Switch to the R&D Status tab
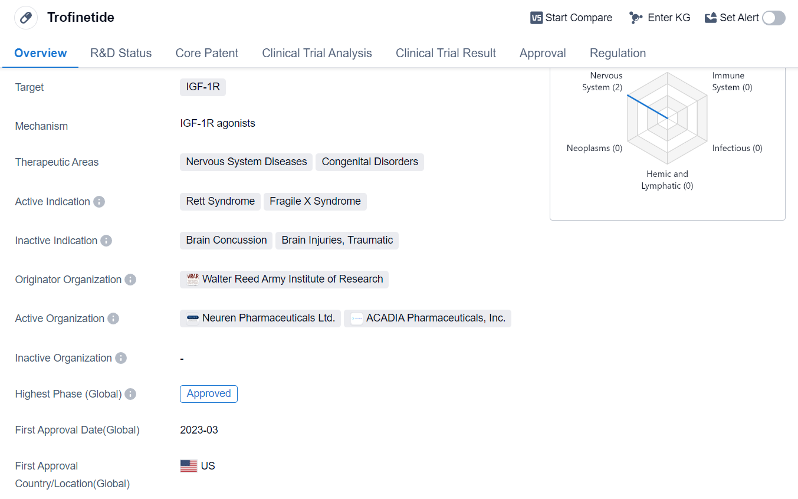Screen dimensions: 798x499 coord(121,53)
